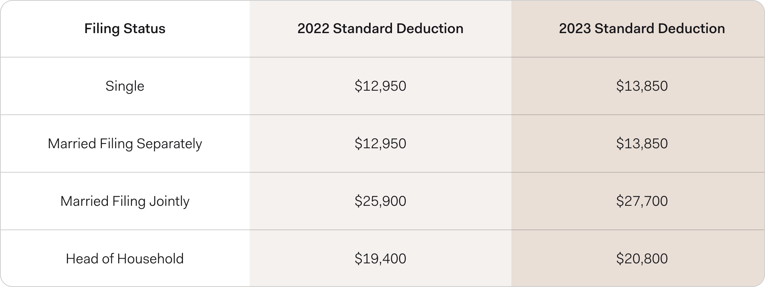Click the word Deduction in 2022 header
Image resolution: width=765 pixels, height=287 pixels.
pos(430,29)
